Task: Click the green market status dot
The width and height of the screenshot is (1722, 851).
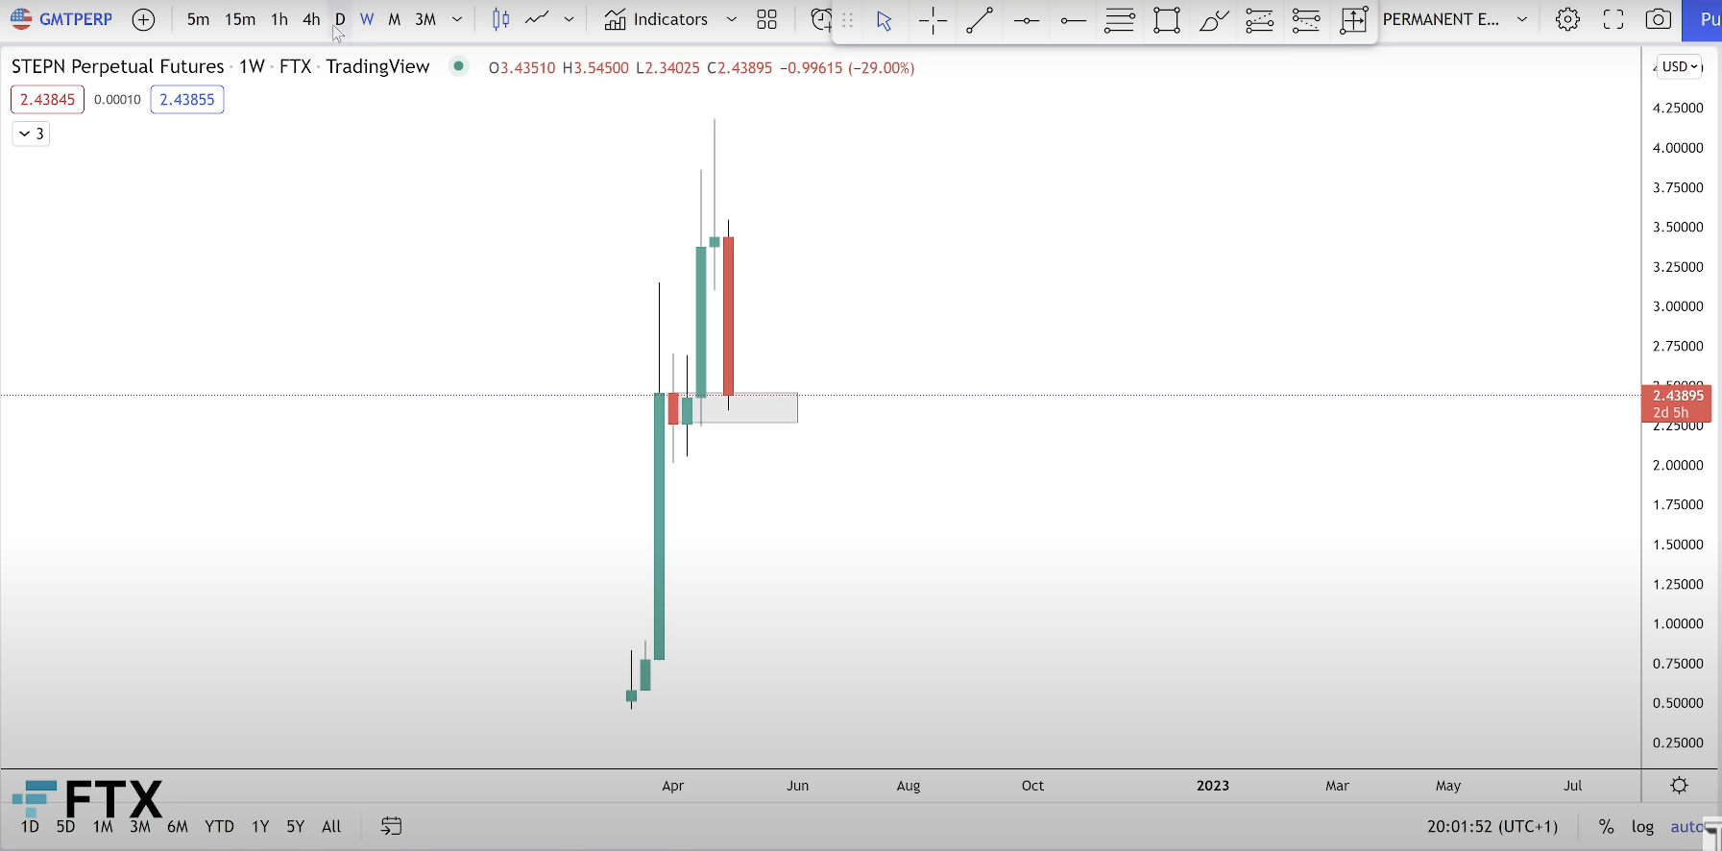Action: [x=459, y=66]
